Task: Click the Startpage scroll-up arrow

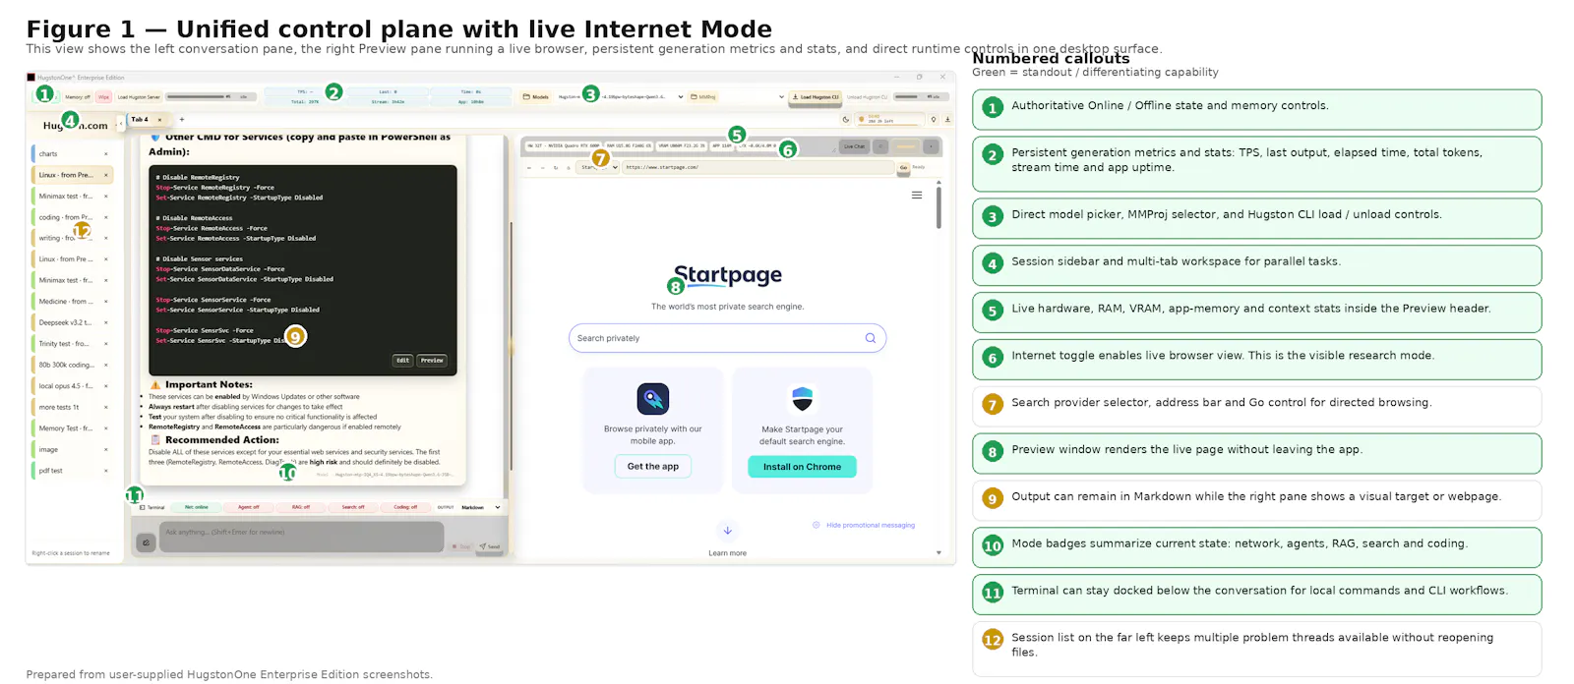Action: point(938,183)
